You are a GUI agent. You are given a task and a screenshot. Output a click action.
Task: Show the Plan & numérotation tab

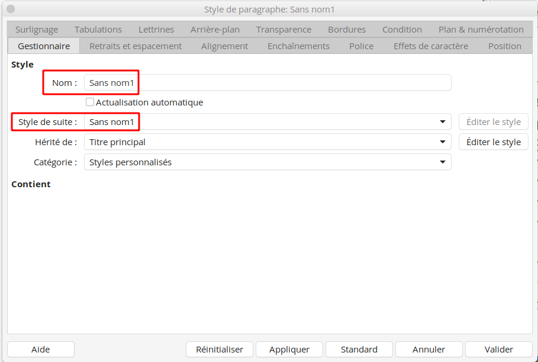click(481, 30)
